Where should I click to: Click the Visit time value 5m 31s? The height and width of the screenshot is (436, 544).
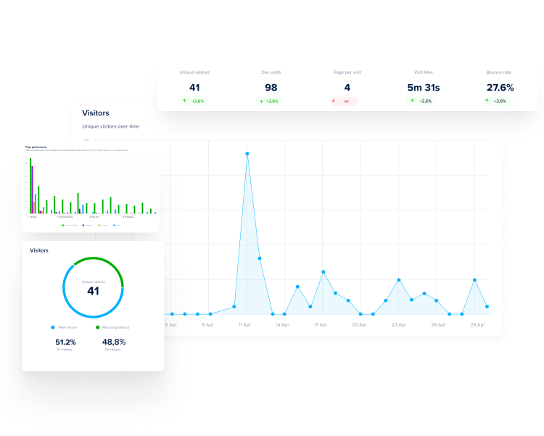tap(424, 88)
